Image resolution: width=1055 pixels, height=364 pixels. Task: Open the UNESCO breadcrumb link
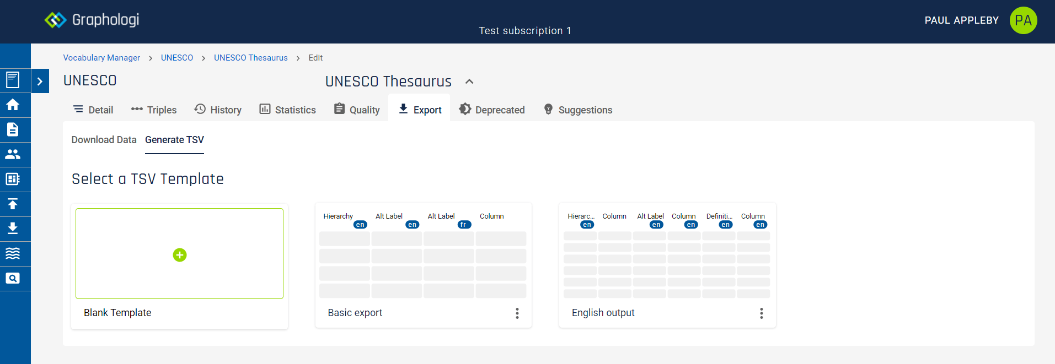click(x=177, y=58)
